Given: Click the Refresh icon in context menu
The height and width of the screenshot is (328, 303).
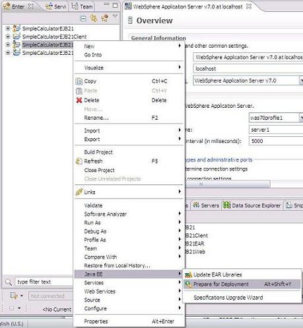Looking at the screenshot, I should pyautogui.click(x=79, y=161).
